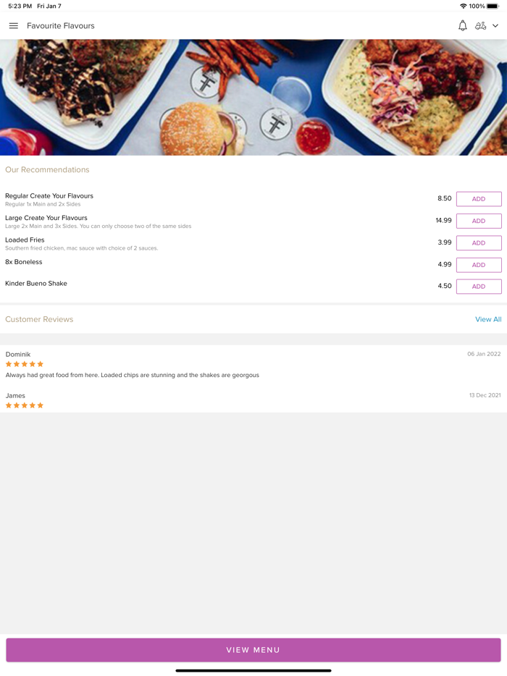Add Large Create Your Flavours

(x=478, y=221)
